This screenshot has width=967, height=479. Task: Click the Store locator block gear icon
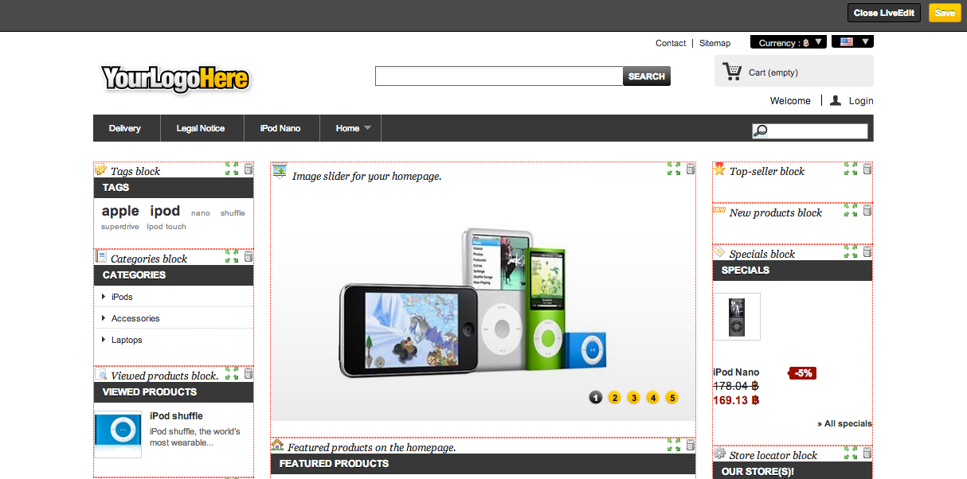[719, 454]
